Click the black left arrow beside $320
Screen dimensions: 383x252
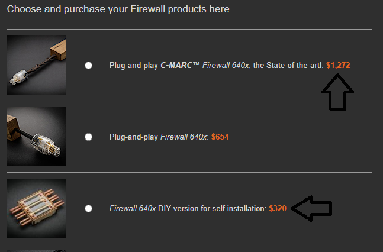coord(311,209)
